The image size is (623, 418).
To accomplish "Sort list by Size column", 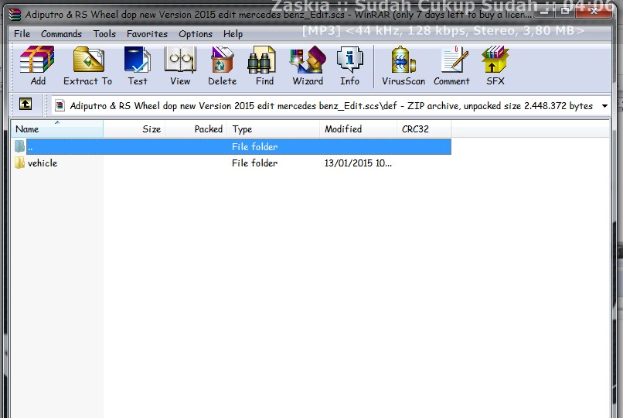I will point(134,128).
